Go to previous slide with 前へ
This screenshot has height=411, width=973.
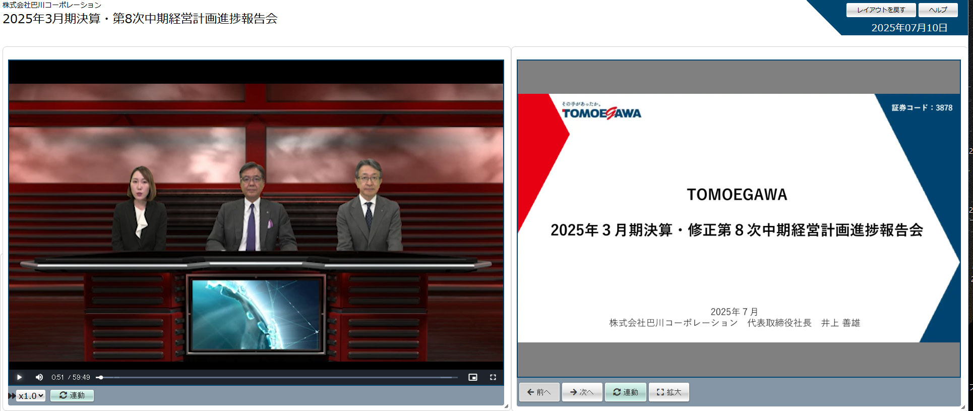point(539,392)
